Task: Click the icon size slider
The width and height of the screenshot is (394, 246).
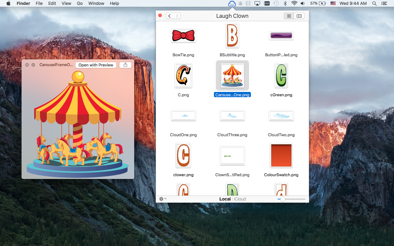Action: pyautogui.click(x=291, y=199)
